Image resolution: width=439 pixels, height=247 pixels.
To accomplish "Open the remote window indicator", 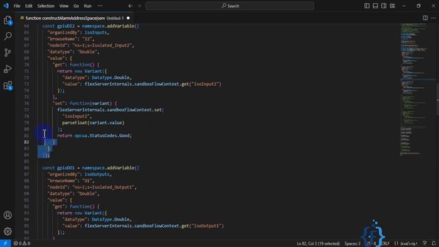I will (x=5, y=244).
